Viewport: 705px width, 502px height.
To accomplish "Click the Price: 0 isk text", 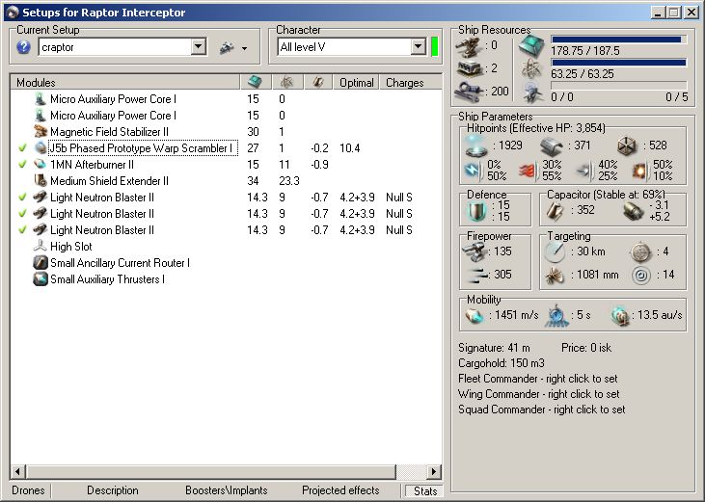I will [x=586, y=348].
